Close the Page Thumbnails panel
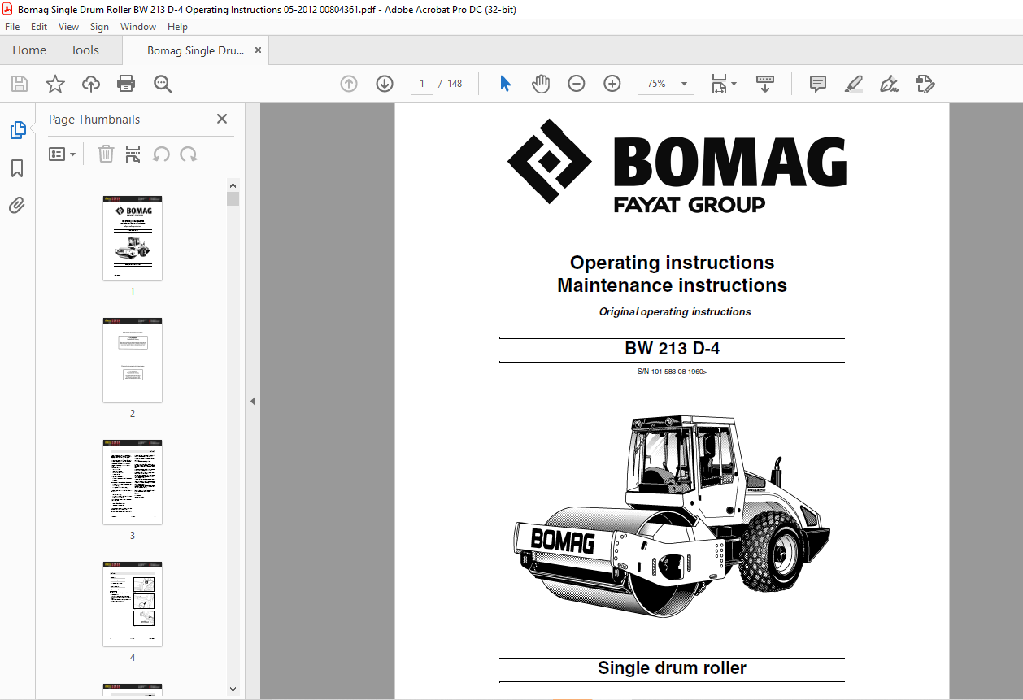 (222, 119)
